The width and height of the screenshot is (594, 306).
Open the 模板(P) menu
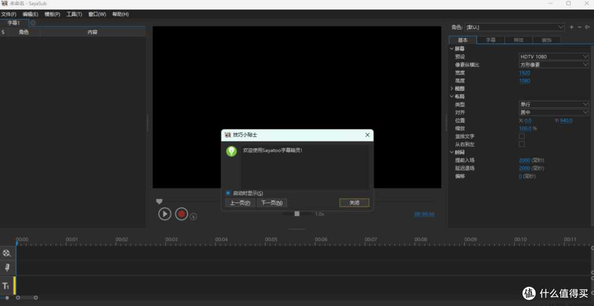click(52, 14)
